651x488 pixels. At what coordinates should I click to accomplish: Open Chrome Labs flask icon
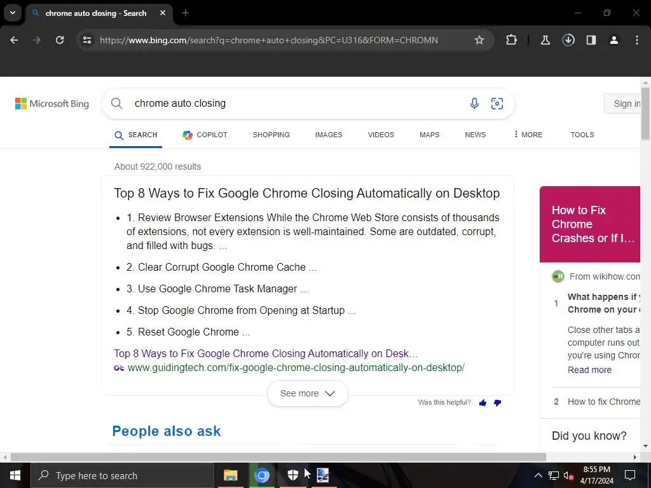(545, 40)
